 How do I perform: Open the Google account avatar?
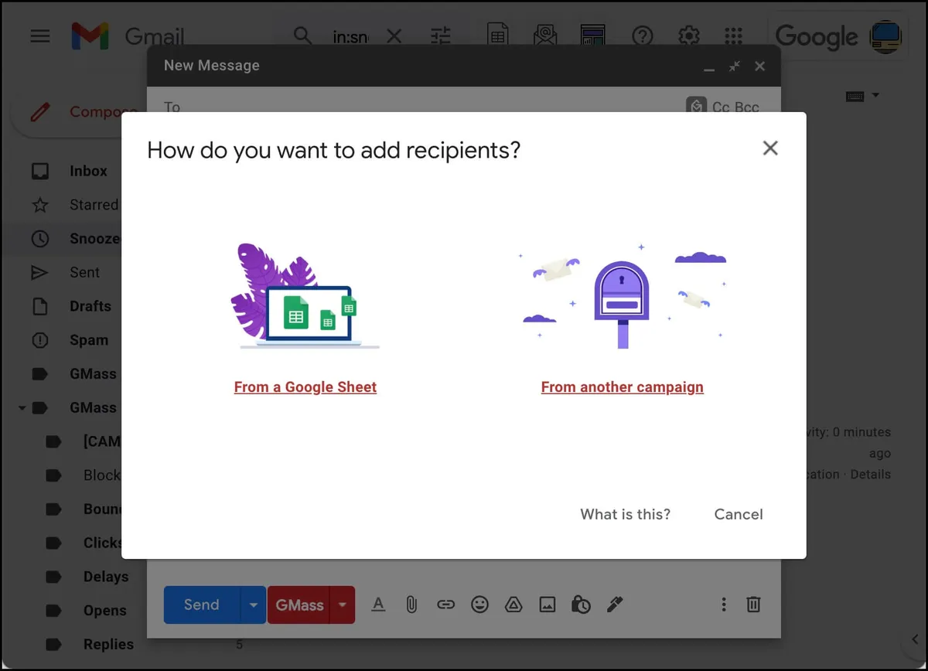[885, 36]
